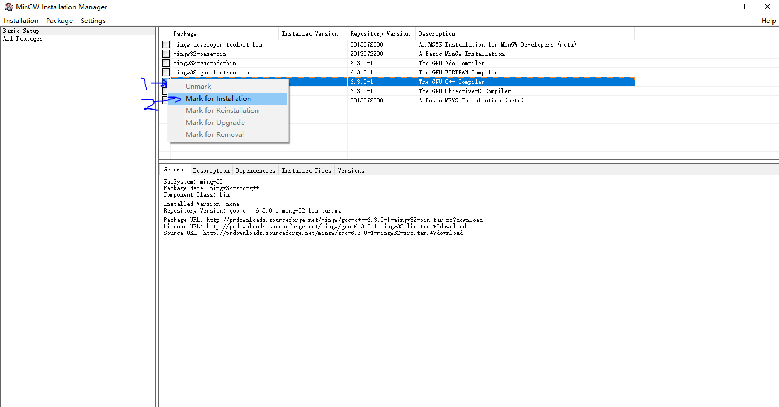Click the Source URL line
This screenshot has width=779, height=407.
313,233
